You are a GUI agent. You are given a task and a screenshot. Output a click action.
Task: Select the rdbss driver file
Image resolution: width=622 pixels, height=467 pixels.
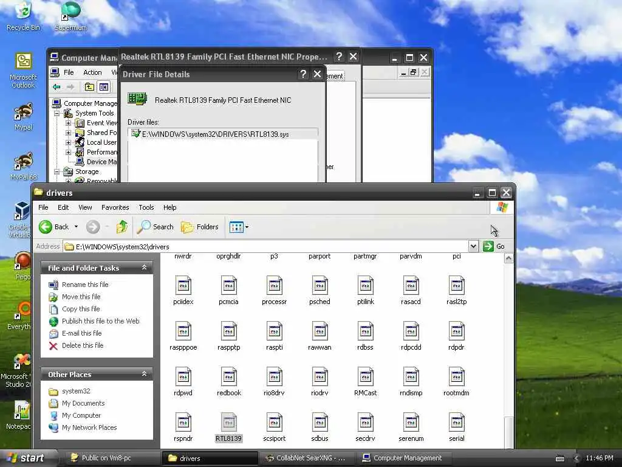[x=365, y=336]
